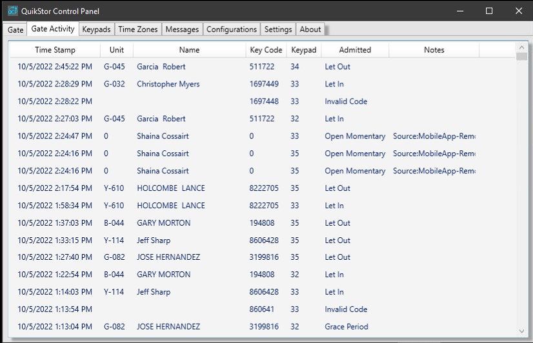This screenshot has height=343, width=533.
Task: Go to the Settings tab
Action: [278, 30]
